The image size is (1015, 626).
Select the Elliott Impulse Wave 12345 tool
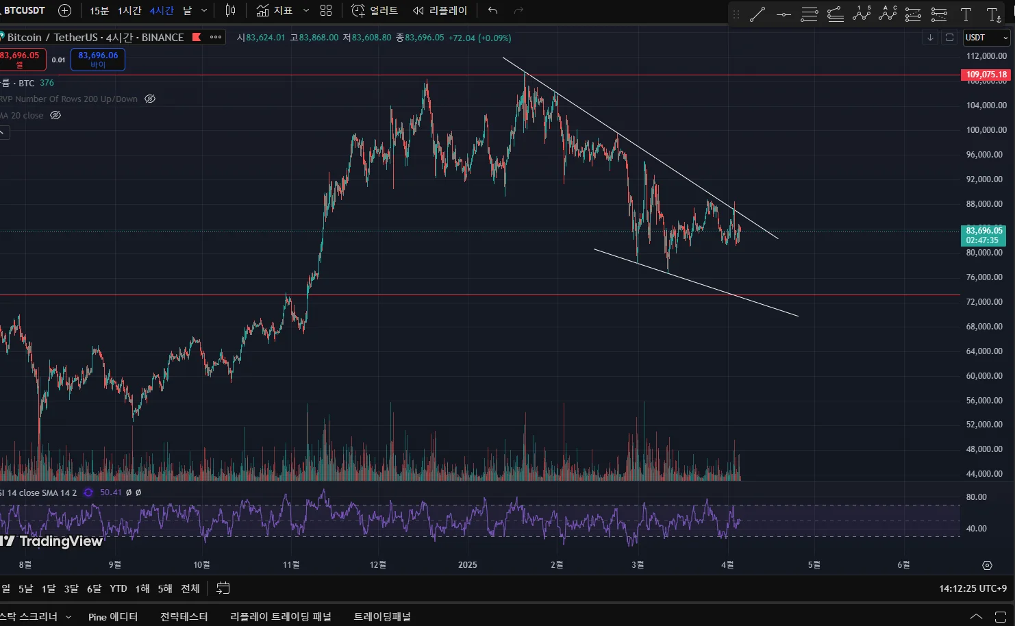tap(862, 14)
